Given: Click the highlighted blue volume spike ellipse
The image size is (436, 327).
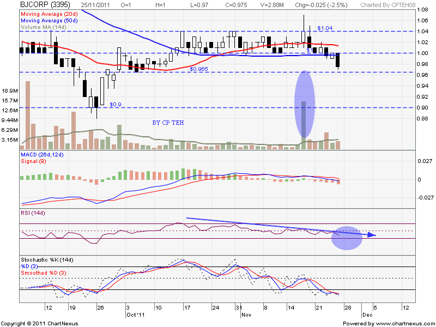Looking at the screenshot, I should [x=305, y=105].
